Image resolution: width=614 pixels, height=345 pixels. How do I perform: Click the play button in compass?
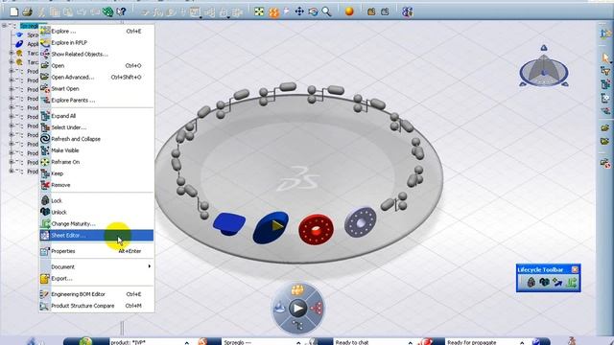(298, 309)
